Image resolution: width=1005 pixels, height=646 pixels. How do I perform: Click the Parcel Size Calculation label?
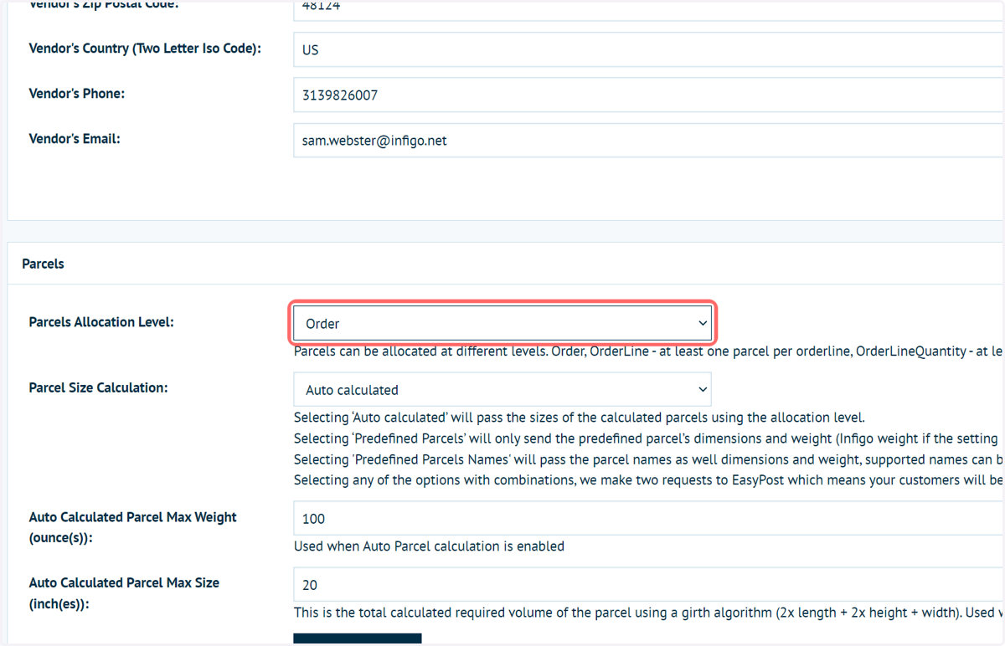click(x=98, y=388)
